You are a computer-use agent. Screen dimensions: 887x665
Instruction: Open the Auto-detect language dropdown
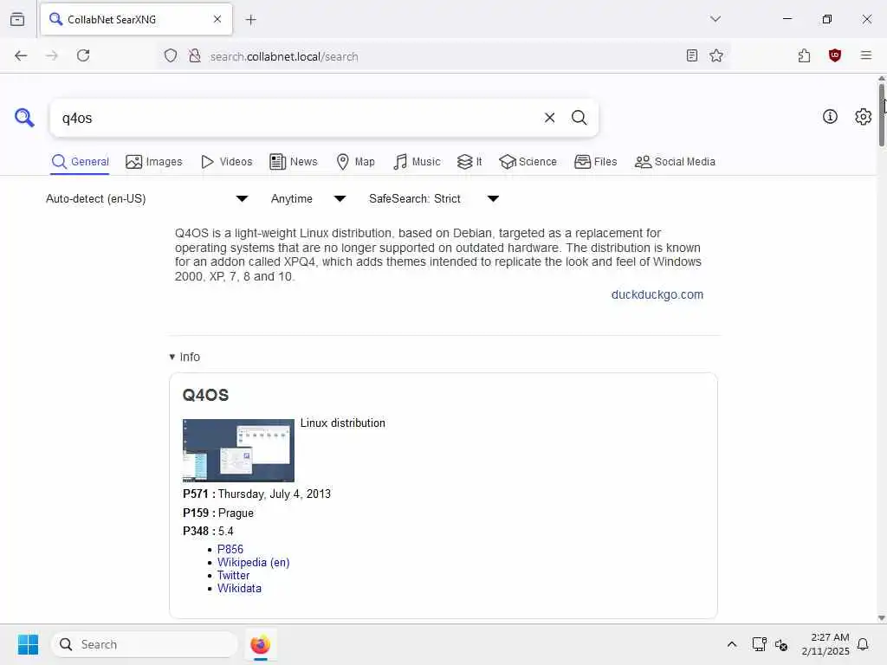click(x=147, y=198)
